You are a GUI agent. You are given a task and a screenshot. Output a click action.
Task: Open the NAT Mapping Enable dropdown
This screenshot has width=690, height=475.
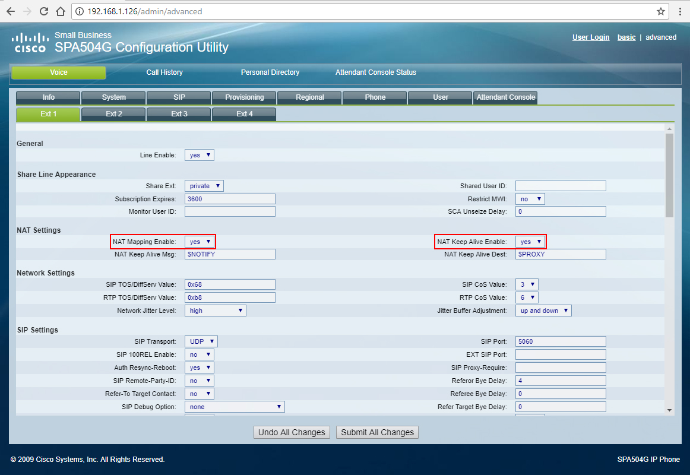pos(200,242)
